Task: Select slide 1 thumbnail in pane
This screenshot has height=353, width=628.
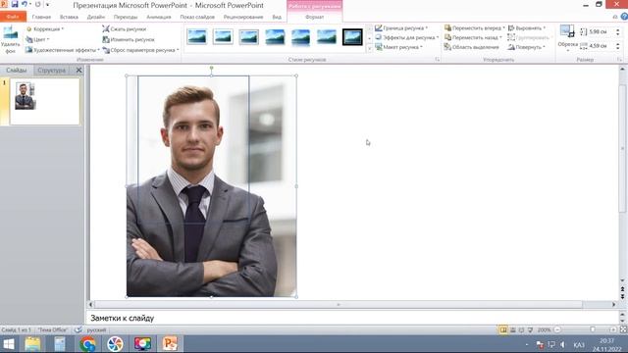Action: coord(44,101)
